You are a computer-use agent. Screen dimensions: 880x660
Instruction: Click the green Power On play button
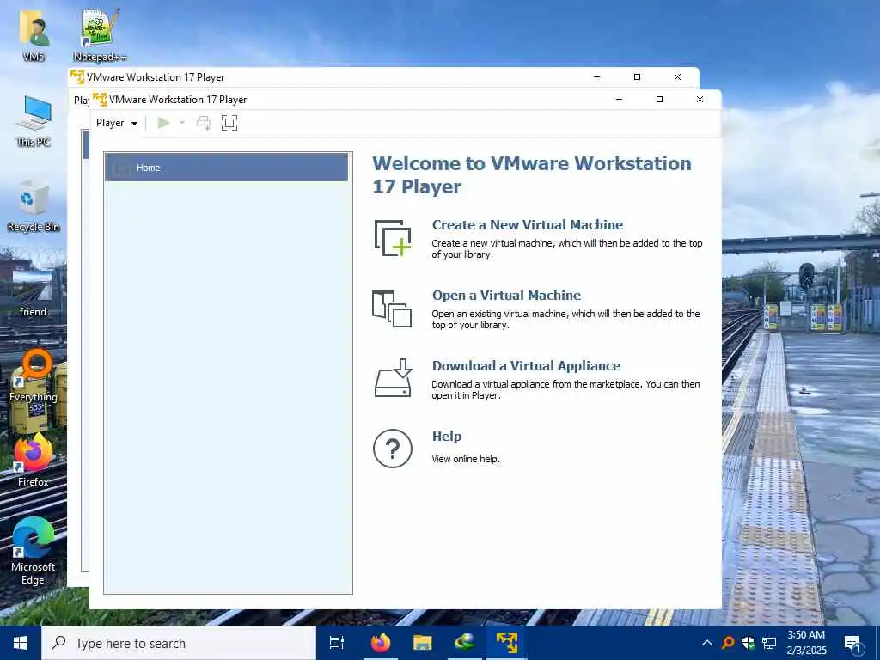coord(163,123)
